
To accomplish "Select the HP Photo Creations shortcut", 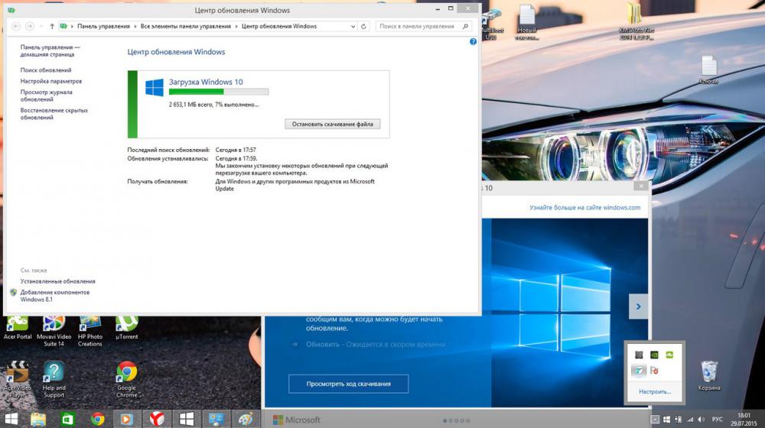I will pos(90,332).
